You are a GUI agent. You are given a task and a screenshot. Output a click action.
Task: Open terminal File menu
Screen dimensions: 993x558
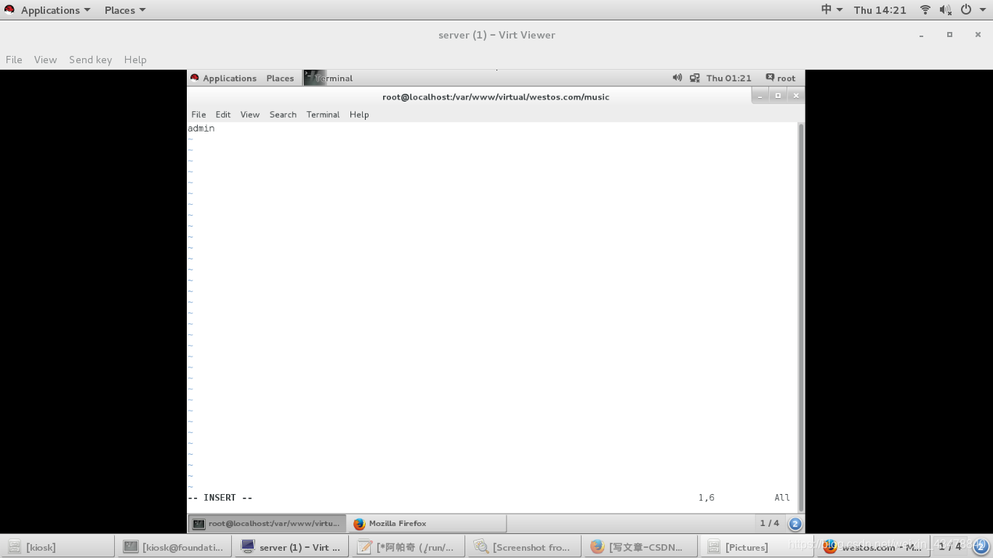coord(198,115)
